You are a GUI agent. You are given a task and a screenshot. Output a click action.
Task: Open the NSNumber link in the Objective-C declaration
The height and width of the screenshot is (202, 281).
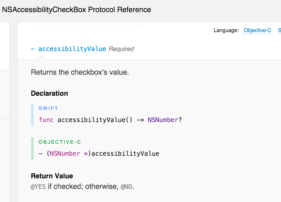[x=65, y=154]
